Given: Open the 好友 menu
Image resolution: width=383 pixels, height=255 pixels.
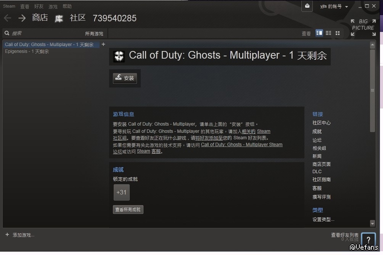Looking at the screenshot, I should tap(39, 6).
